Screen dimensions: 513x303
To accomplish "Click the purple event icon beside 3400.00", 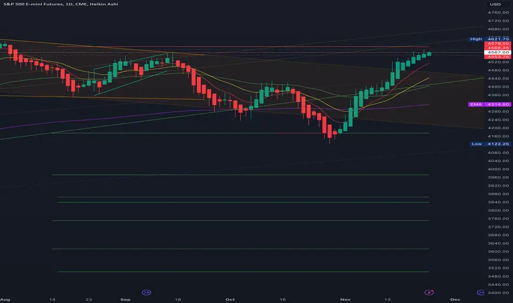I will tap(481, 293).
